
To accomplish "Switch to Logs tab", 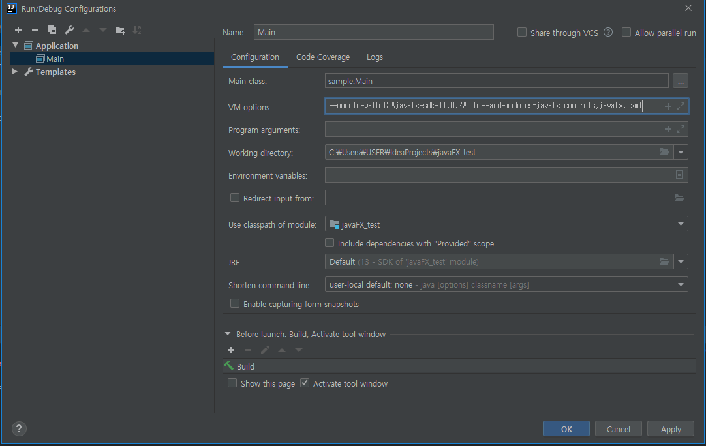I will click(375, 57).
